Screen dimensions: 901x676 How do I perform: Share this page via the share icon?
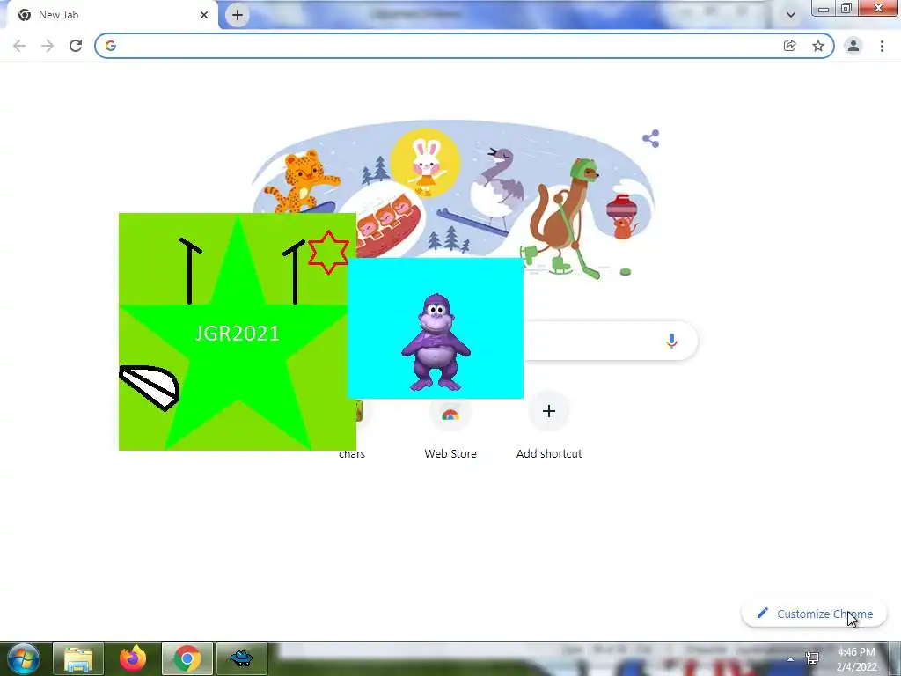point(789,46)
